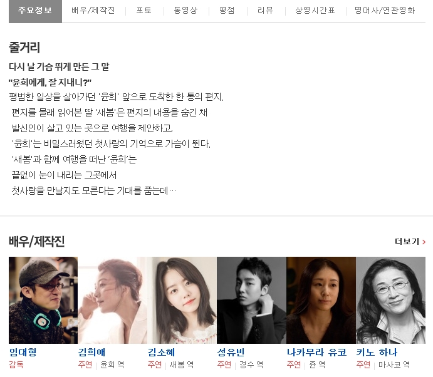Follow the 임대형 name link
The height and width of the screenshot is (377, 433).
[23, 352]
